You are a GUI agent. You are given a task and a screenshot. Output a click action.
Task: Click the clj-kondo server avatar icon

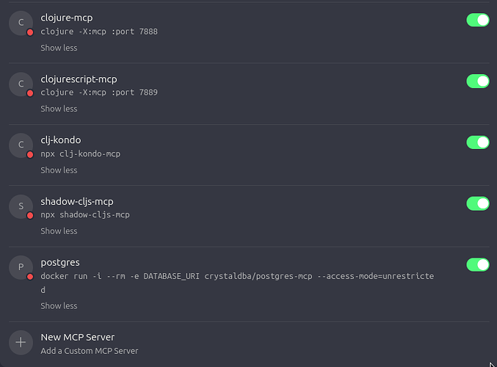tap(21, 145)
